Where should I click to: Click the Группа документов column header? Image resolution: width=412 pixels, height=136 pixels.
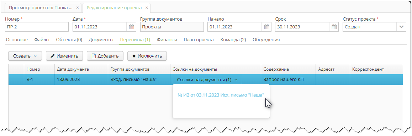point(139,69)
